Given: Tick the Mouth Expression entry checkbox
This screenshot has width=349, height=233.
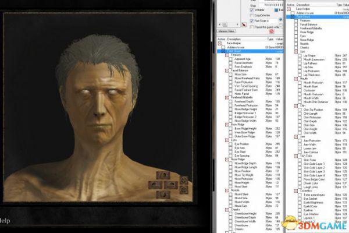Looking at the screenshot, I should 300,59.
